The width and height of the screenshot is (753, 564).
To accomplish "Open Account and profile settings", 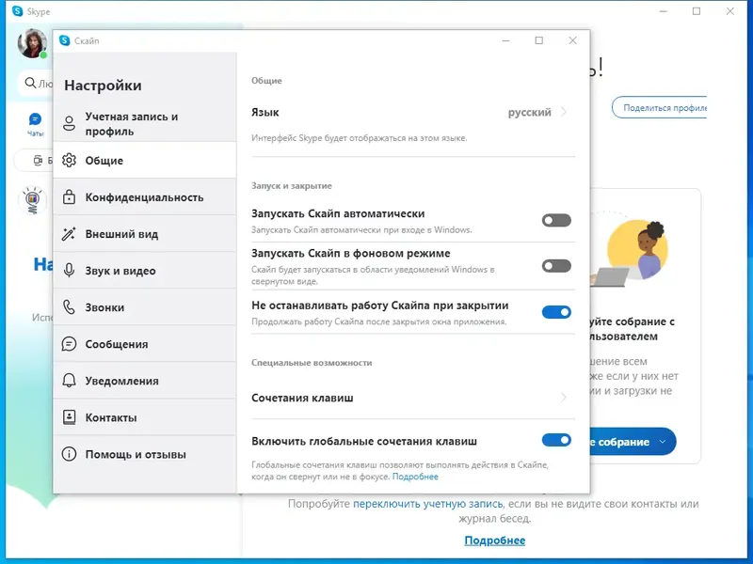I will 131,122.
